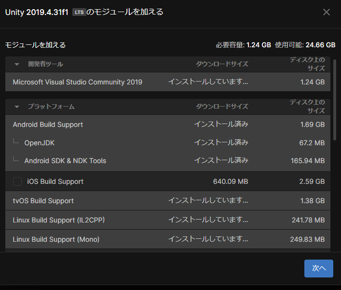Click the LTS badge in title

[x=79, y=12]
